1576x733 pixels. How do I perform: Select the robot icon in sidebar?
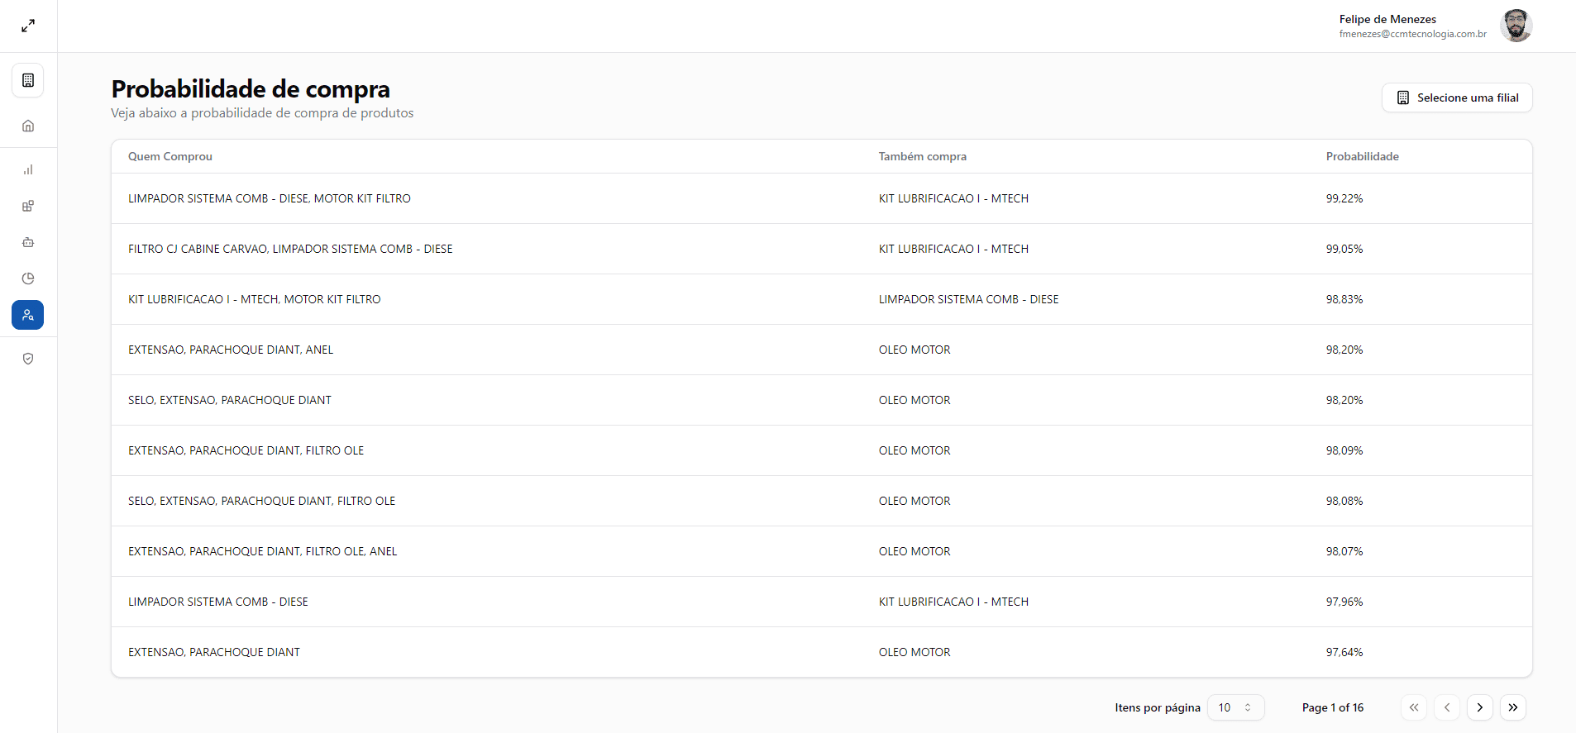click(x=28, y=242)
